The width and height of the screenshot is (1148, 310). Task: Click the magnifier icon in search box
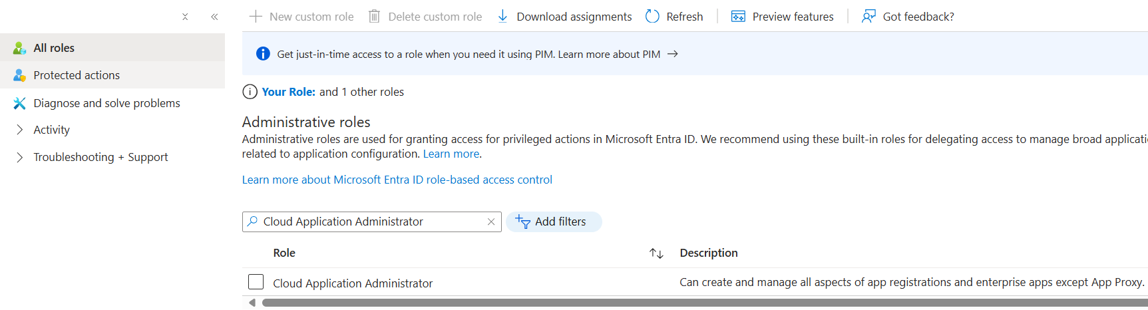252,221
